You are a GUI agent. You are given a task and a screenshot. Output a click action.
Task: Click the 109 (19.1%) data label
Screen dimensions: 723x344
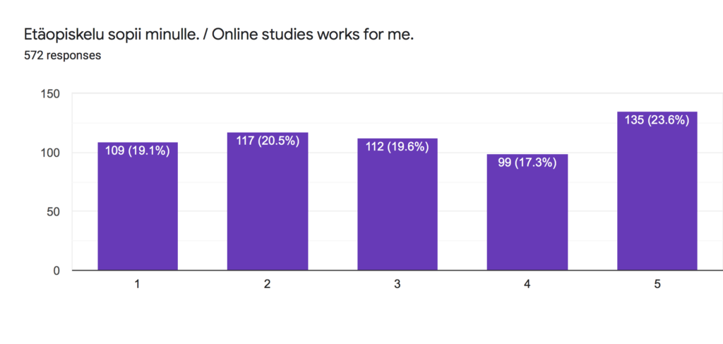tap(138, 150)
